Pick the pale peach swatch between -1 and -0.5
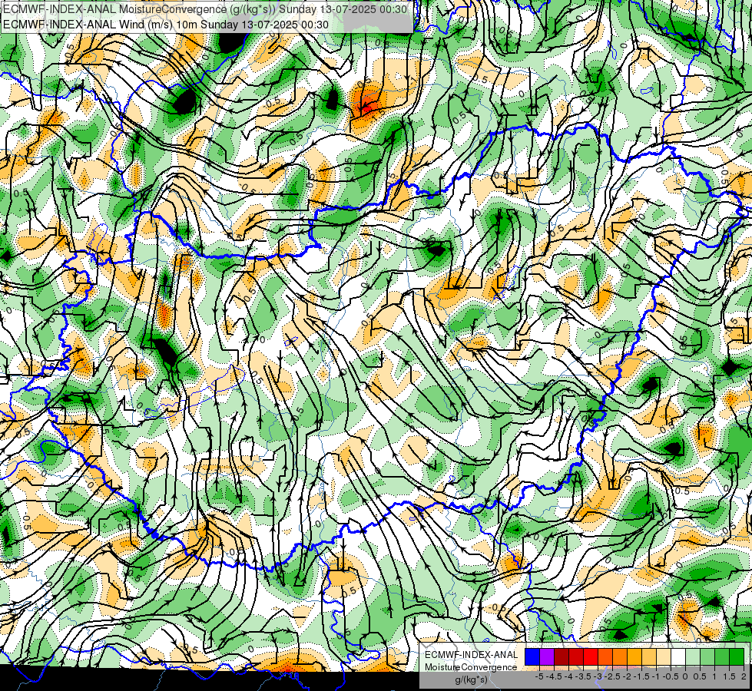Screen dimensions: 752x691 pos(664,656)
